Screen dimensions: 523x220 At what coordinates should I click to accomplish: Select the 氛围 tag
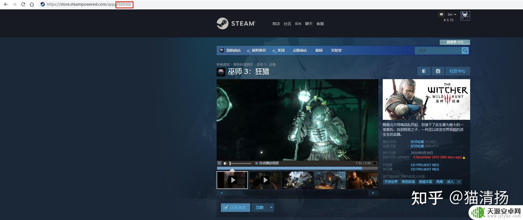[440, 182]
